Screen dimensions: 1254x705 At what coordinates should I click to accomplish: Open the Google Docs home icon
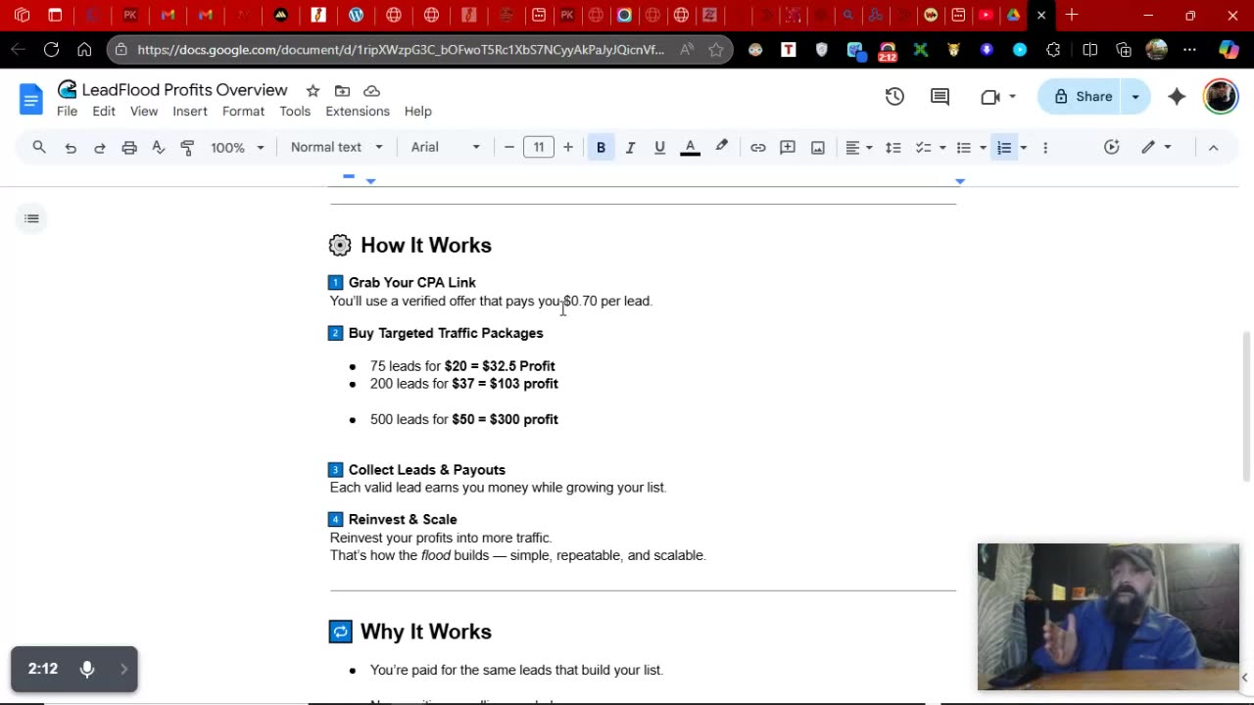point(31,99)
